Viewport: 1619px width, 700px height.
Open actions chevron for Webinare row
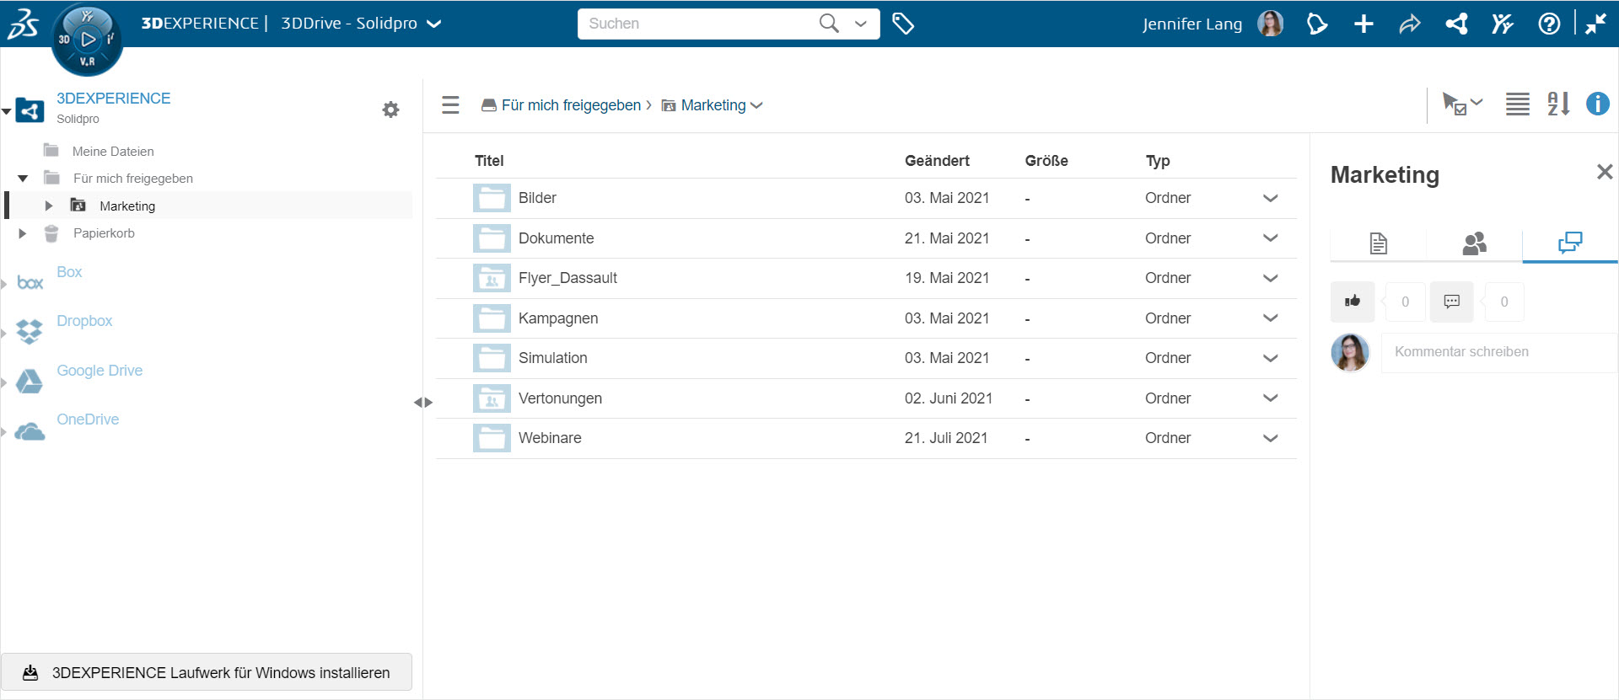(1271, 438)
